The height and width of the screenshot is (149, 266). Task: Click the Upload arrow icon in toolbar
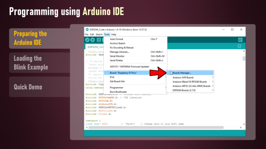92,40
